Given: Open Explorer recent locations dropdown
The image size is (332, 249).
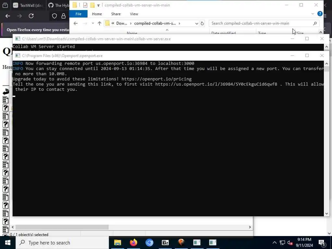Looking at the screenshot, I should tap(93, 23).
